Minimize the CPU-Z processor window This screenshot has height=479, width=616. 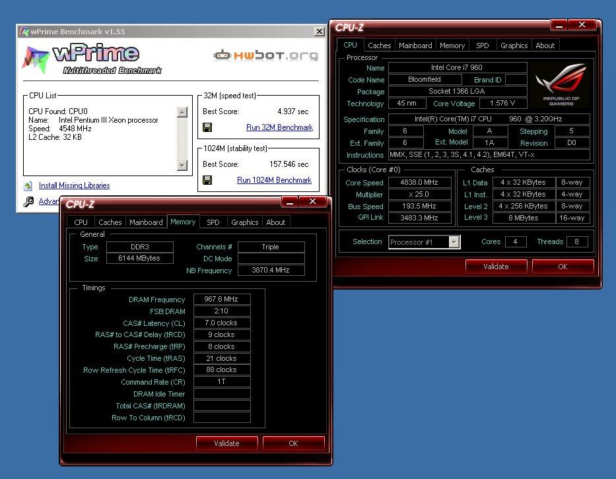(559, 25)
